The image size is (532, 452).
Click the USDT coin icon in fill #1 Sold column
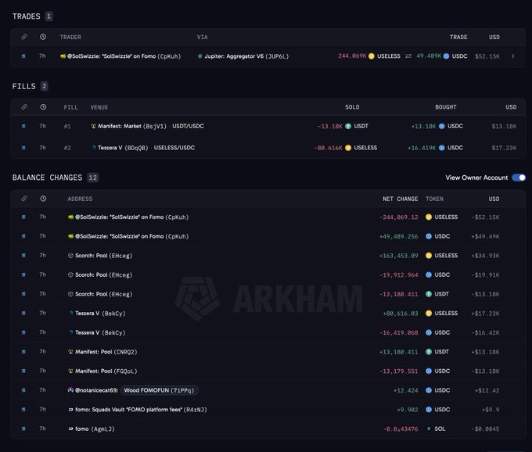[348, 126]
